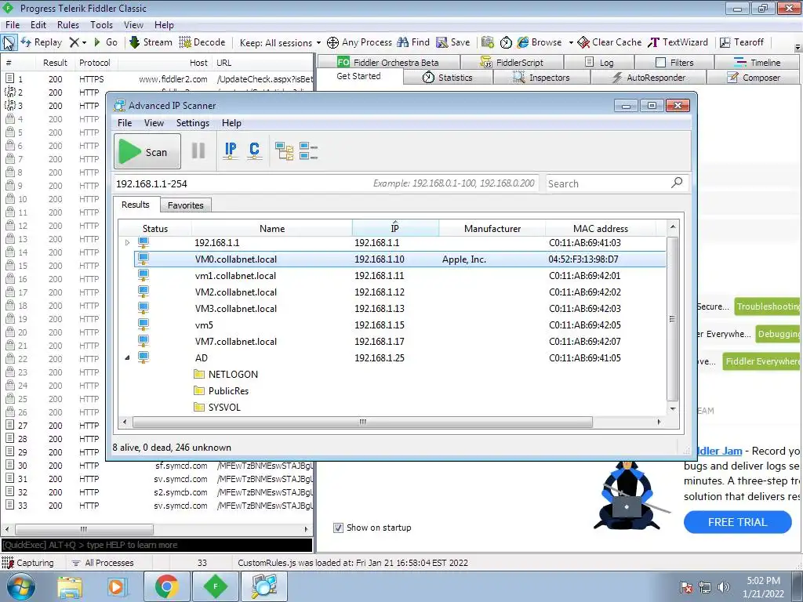This screenshot has height=602, width=803.
Task: Switch to Favorites tab
Action: click(x=185, y=205)
